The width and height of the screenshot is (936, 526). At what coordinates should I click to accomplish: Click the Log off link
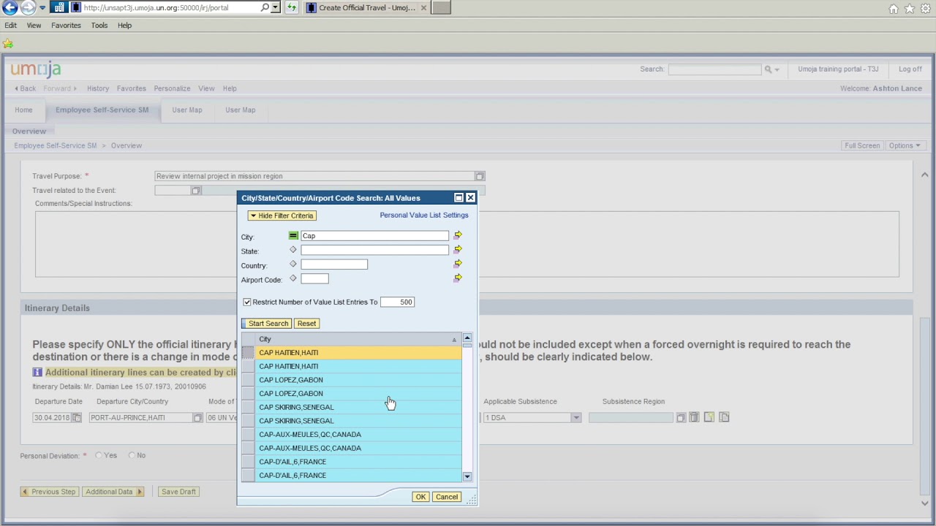910,69
